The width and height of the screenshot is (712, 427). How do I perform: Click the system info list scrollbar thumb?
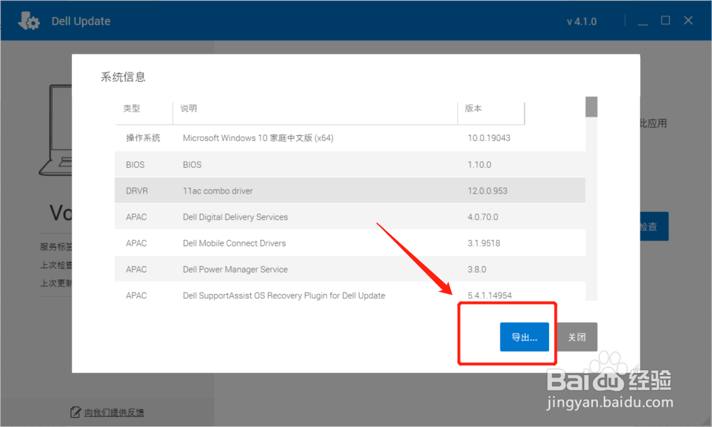click(591, 107)
